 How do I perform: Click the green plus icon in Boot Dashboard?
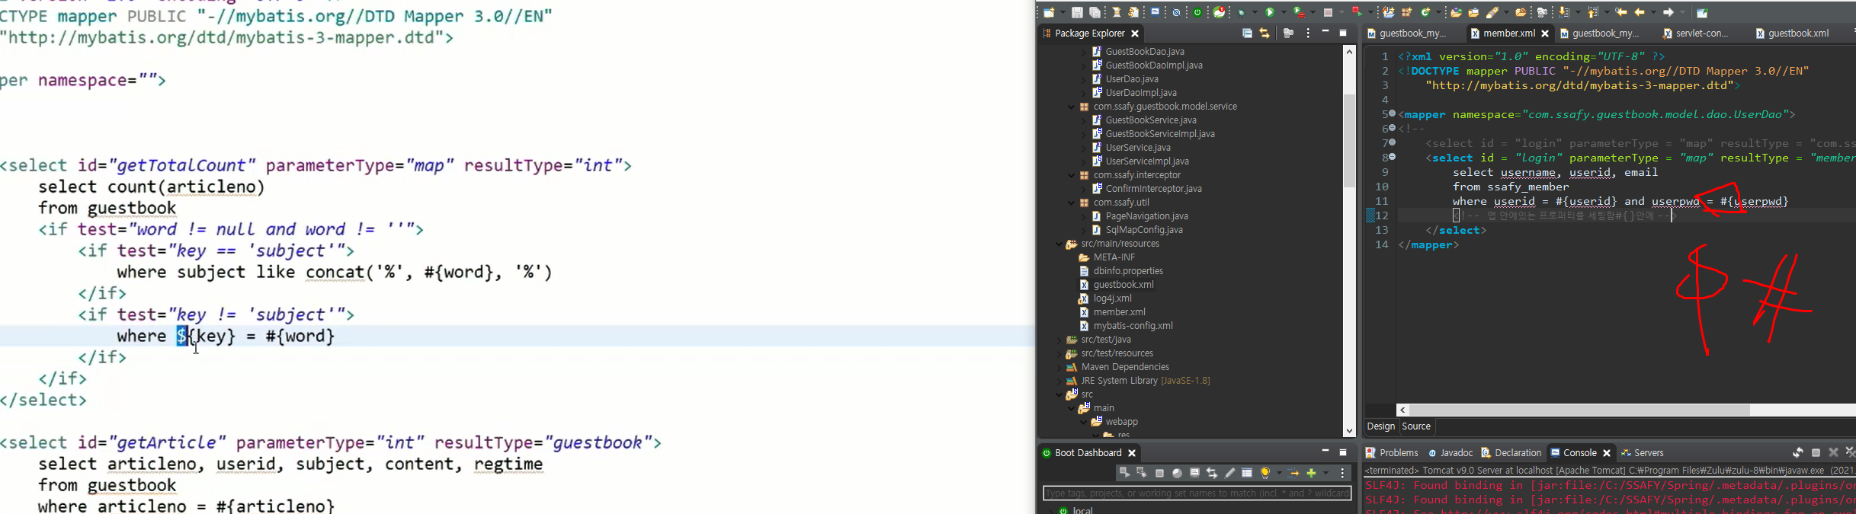1311,473
